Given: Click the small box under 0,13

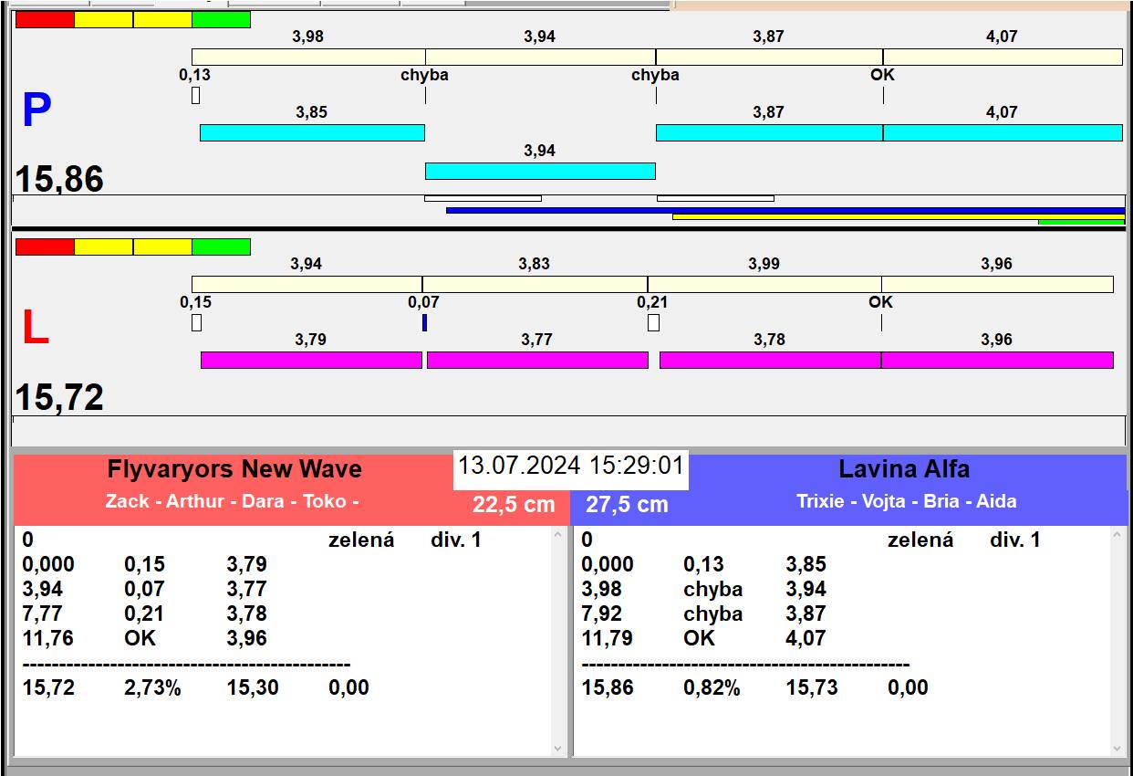Looking at the screenshot, I should pyautogui.click(x=195, y=95).
